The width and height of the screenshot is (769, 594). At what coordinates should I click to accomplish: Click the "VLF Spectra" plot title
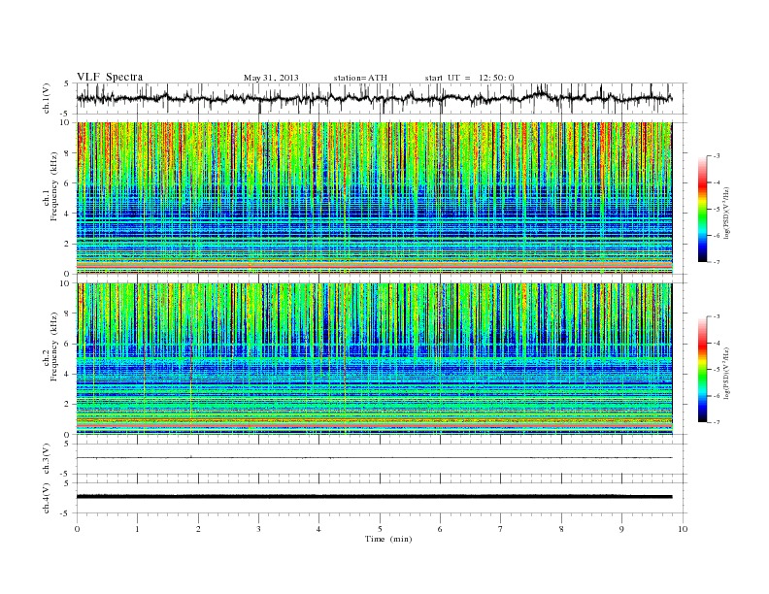pos(110,77)
